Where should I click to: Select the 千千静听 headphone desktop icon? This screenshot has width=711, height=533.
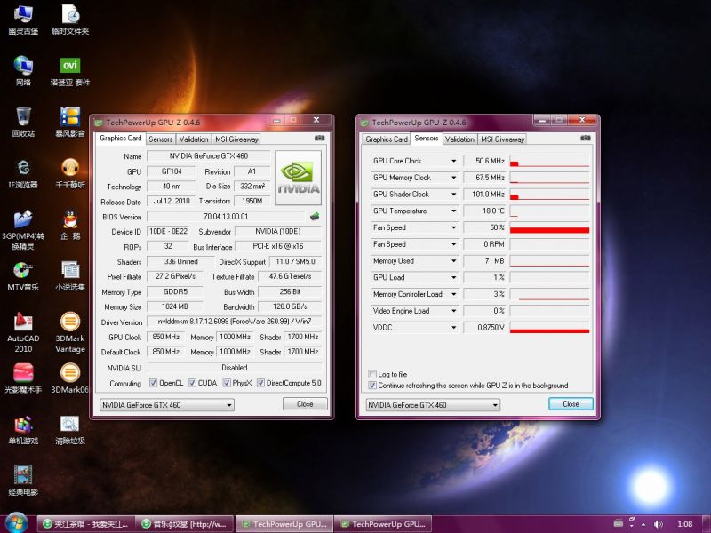(70, 173)
